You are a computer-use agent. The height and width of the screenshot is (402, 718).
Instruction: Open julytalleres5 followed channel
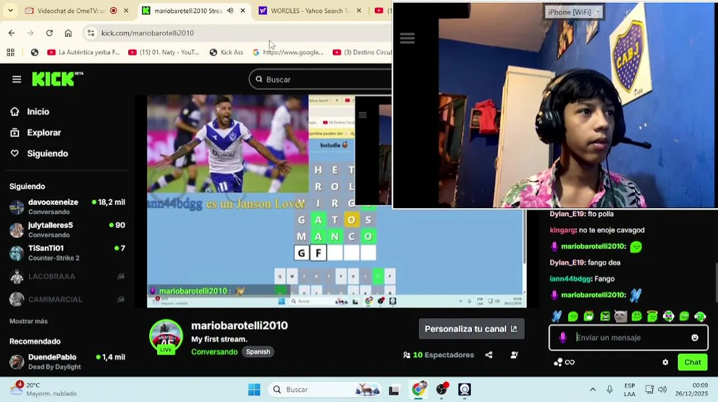67,229
